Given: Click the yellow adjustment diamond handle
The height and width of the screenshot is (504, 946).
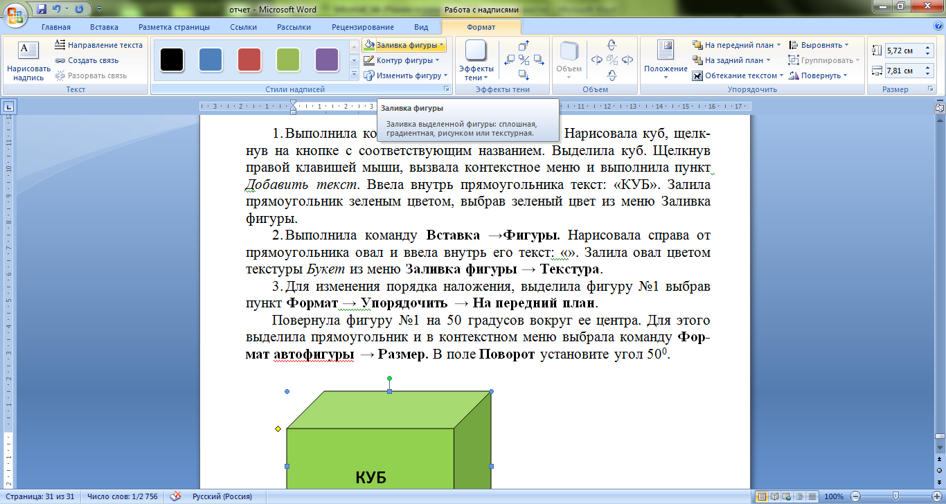Looking at the screenshot, I should coord(278,429).
